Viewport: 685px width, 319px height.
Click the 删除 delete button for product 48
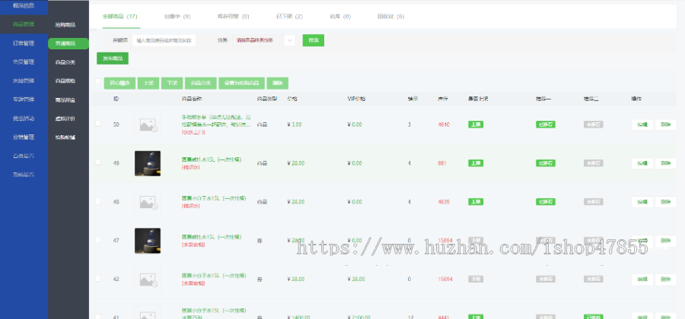(666, 202)
